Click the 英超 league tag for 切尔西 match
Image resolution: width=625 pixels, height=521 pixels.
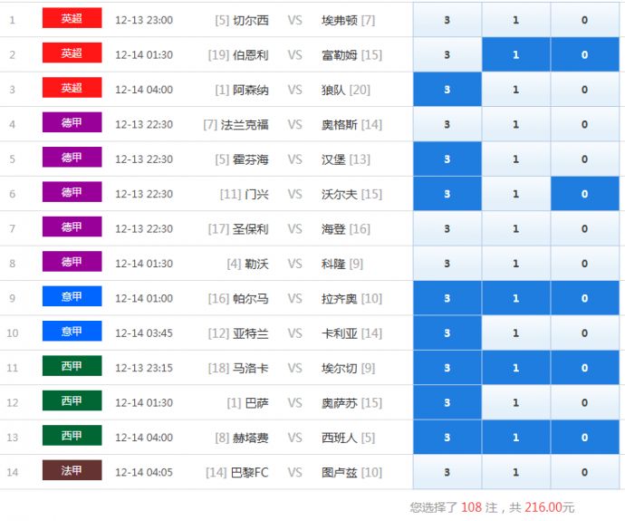(x=72, y=19)
